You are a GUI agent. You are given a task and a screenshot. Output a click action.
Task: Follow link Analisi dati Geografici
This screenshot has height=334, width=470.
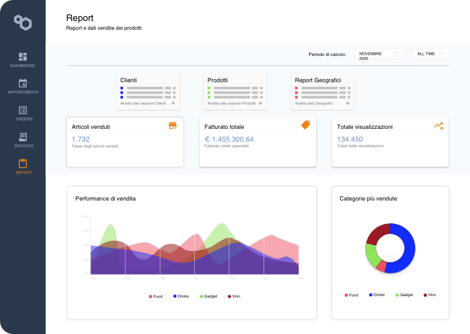314,103
